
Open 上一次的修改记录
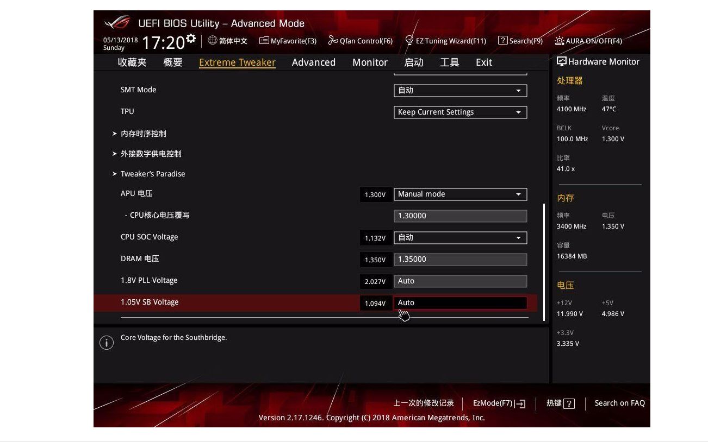[424, 403]
